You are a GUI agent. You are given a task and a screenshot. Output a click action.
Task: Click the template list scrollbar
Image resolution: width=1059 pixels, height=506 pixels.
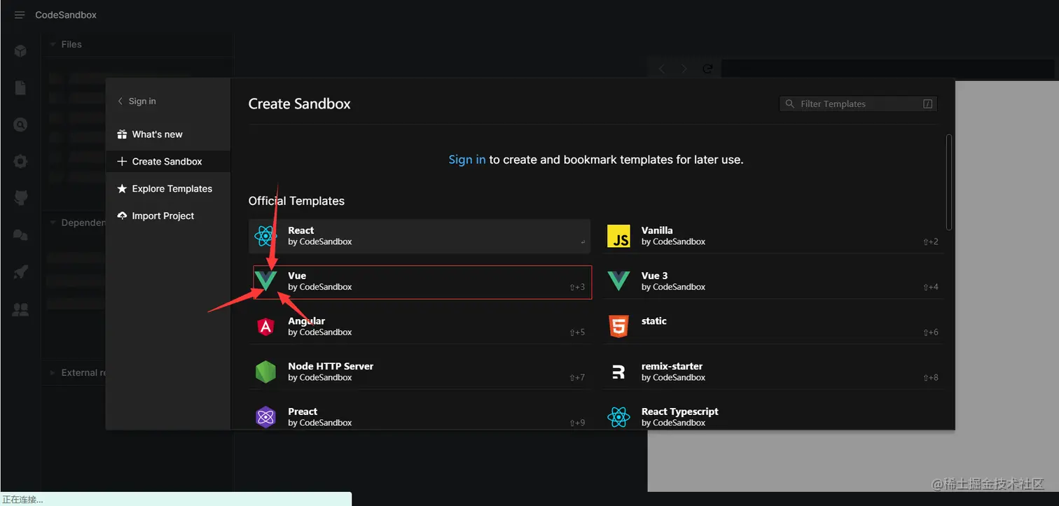click(949, 182)
